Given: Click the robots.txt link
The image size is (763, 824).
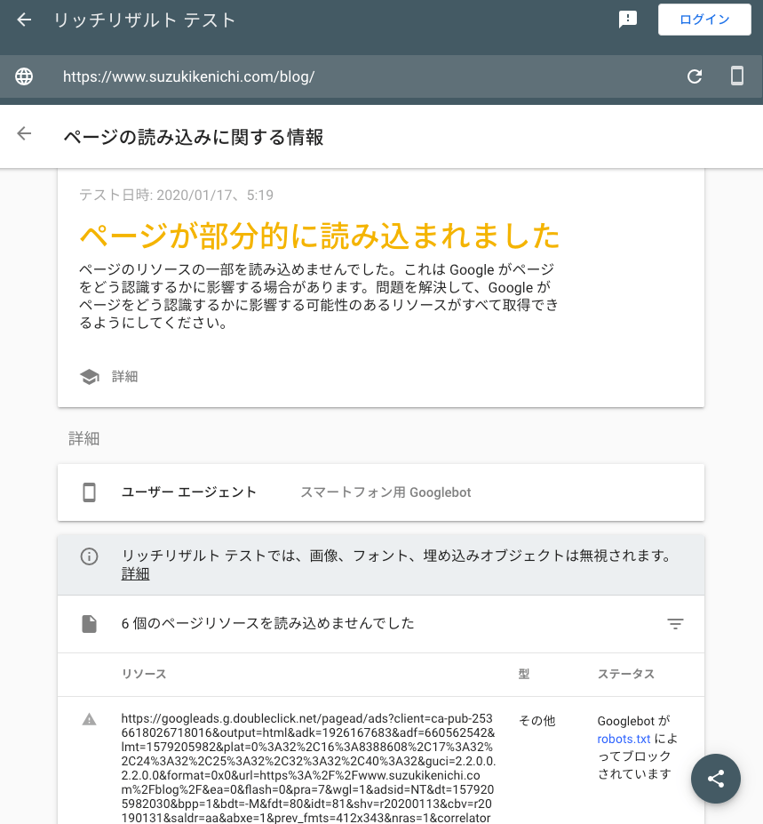Looking at the screenshot, I should click(624, 739).
